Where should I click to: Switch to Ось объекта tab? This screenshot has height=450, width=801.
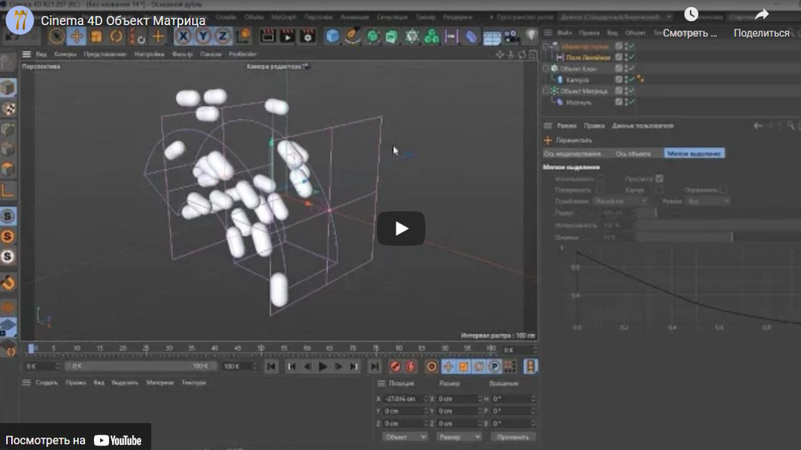tap(633, 154)
